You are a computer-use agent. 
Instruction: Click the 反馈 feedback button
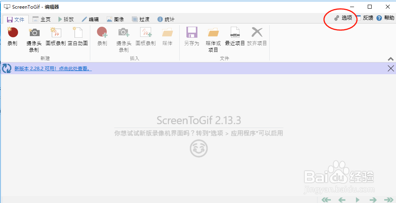[x=365, y=18]
